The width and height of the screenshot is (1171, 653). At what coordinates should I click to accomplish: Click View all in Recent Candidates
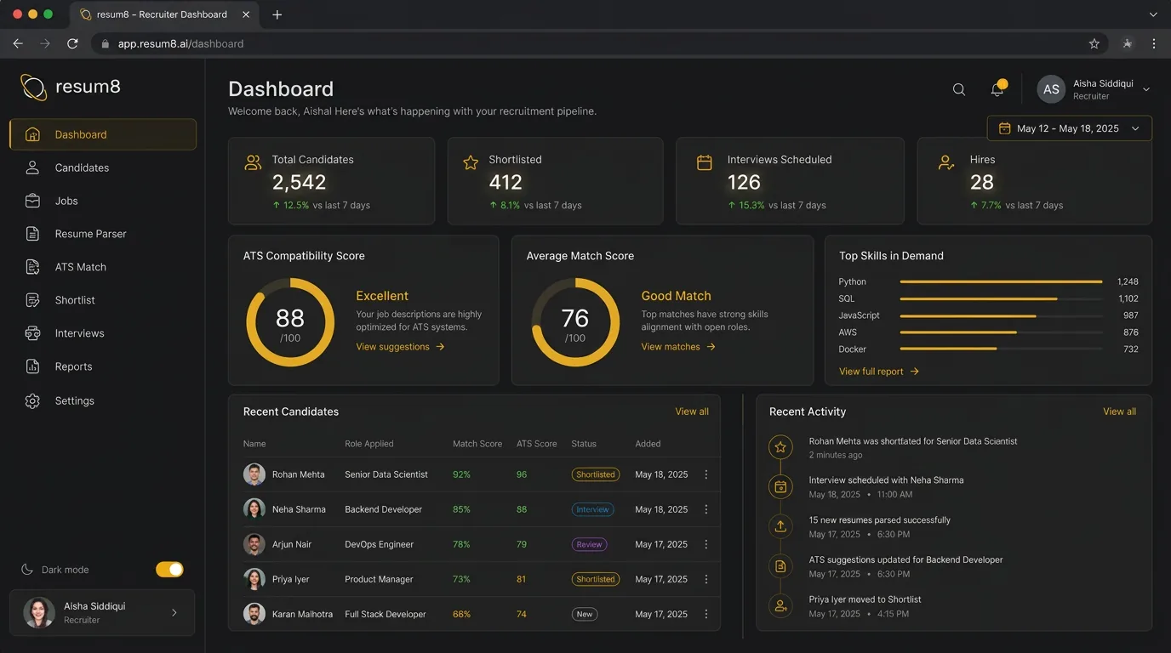692,412
